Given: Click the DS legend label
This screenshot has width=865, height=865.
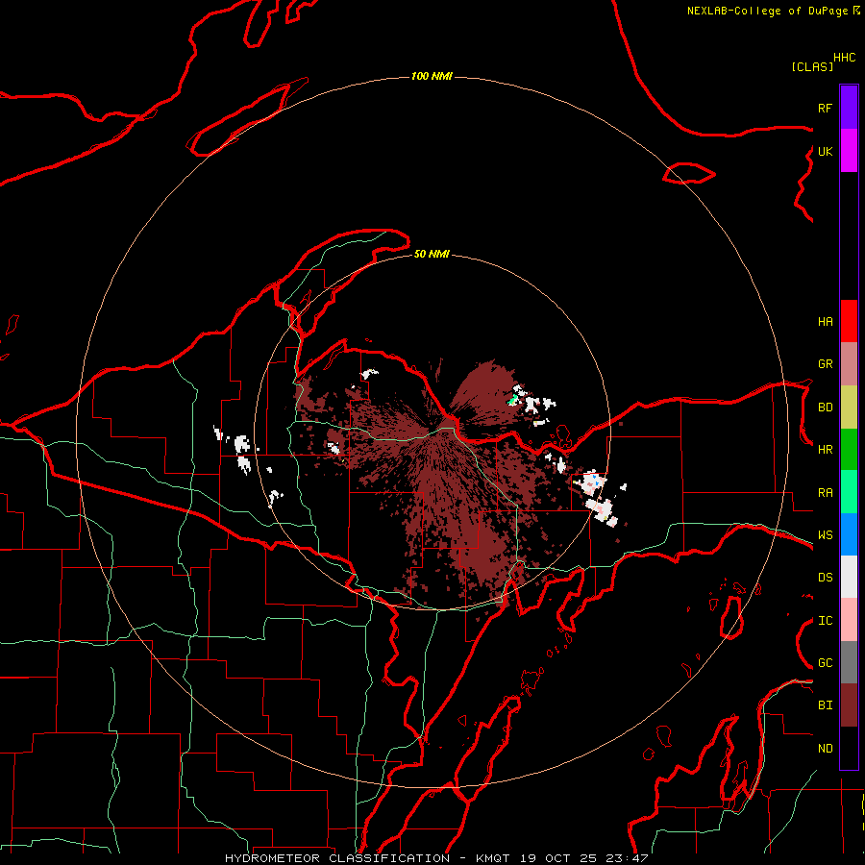Looking at the screenshot, I should click(825, 578).
